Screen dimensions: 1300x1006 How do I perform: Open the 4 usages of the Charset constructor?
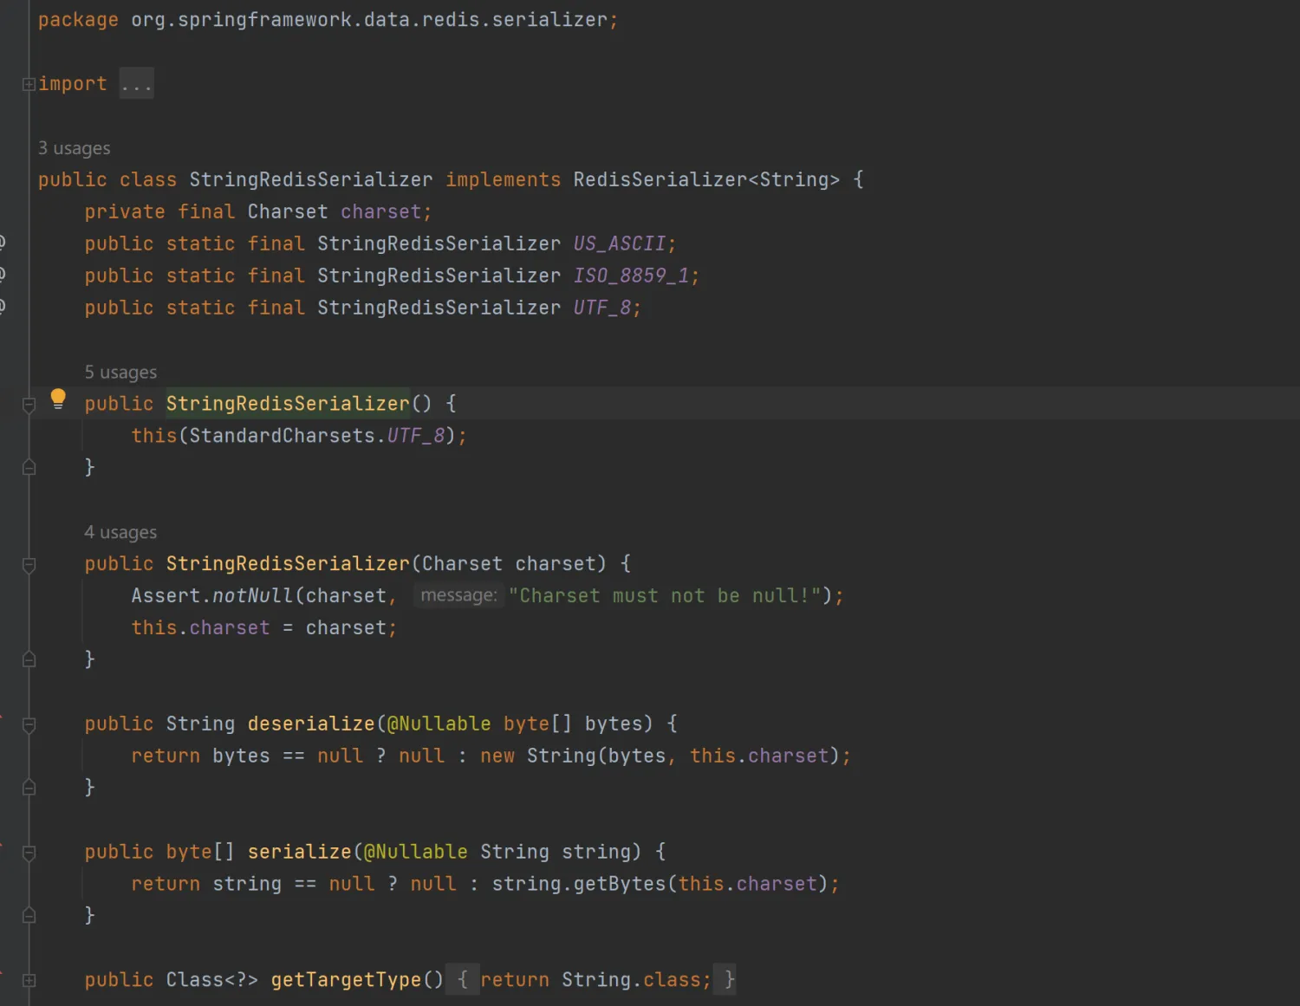coord(120,531)
